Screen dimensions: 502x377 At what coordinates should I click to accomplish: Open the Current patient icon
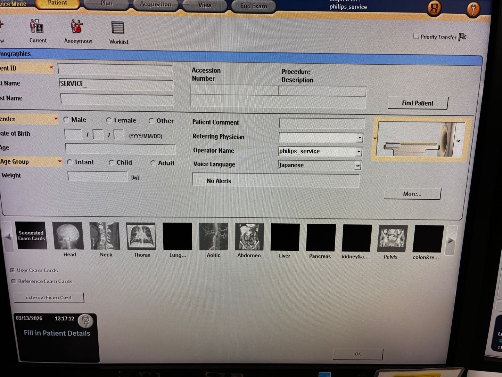point(37,27)
